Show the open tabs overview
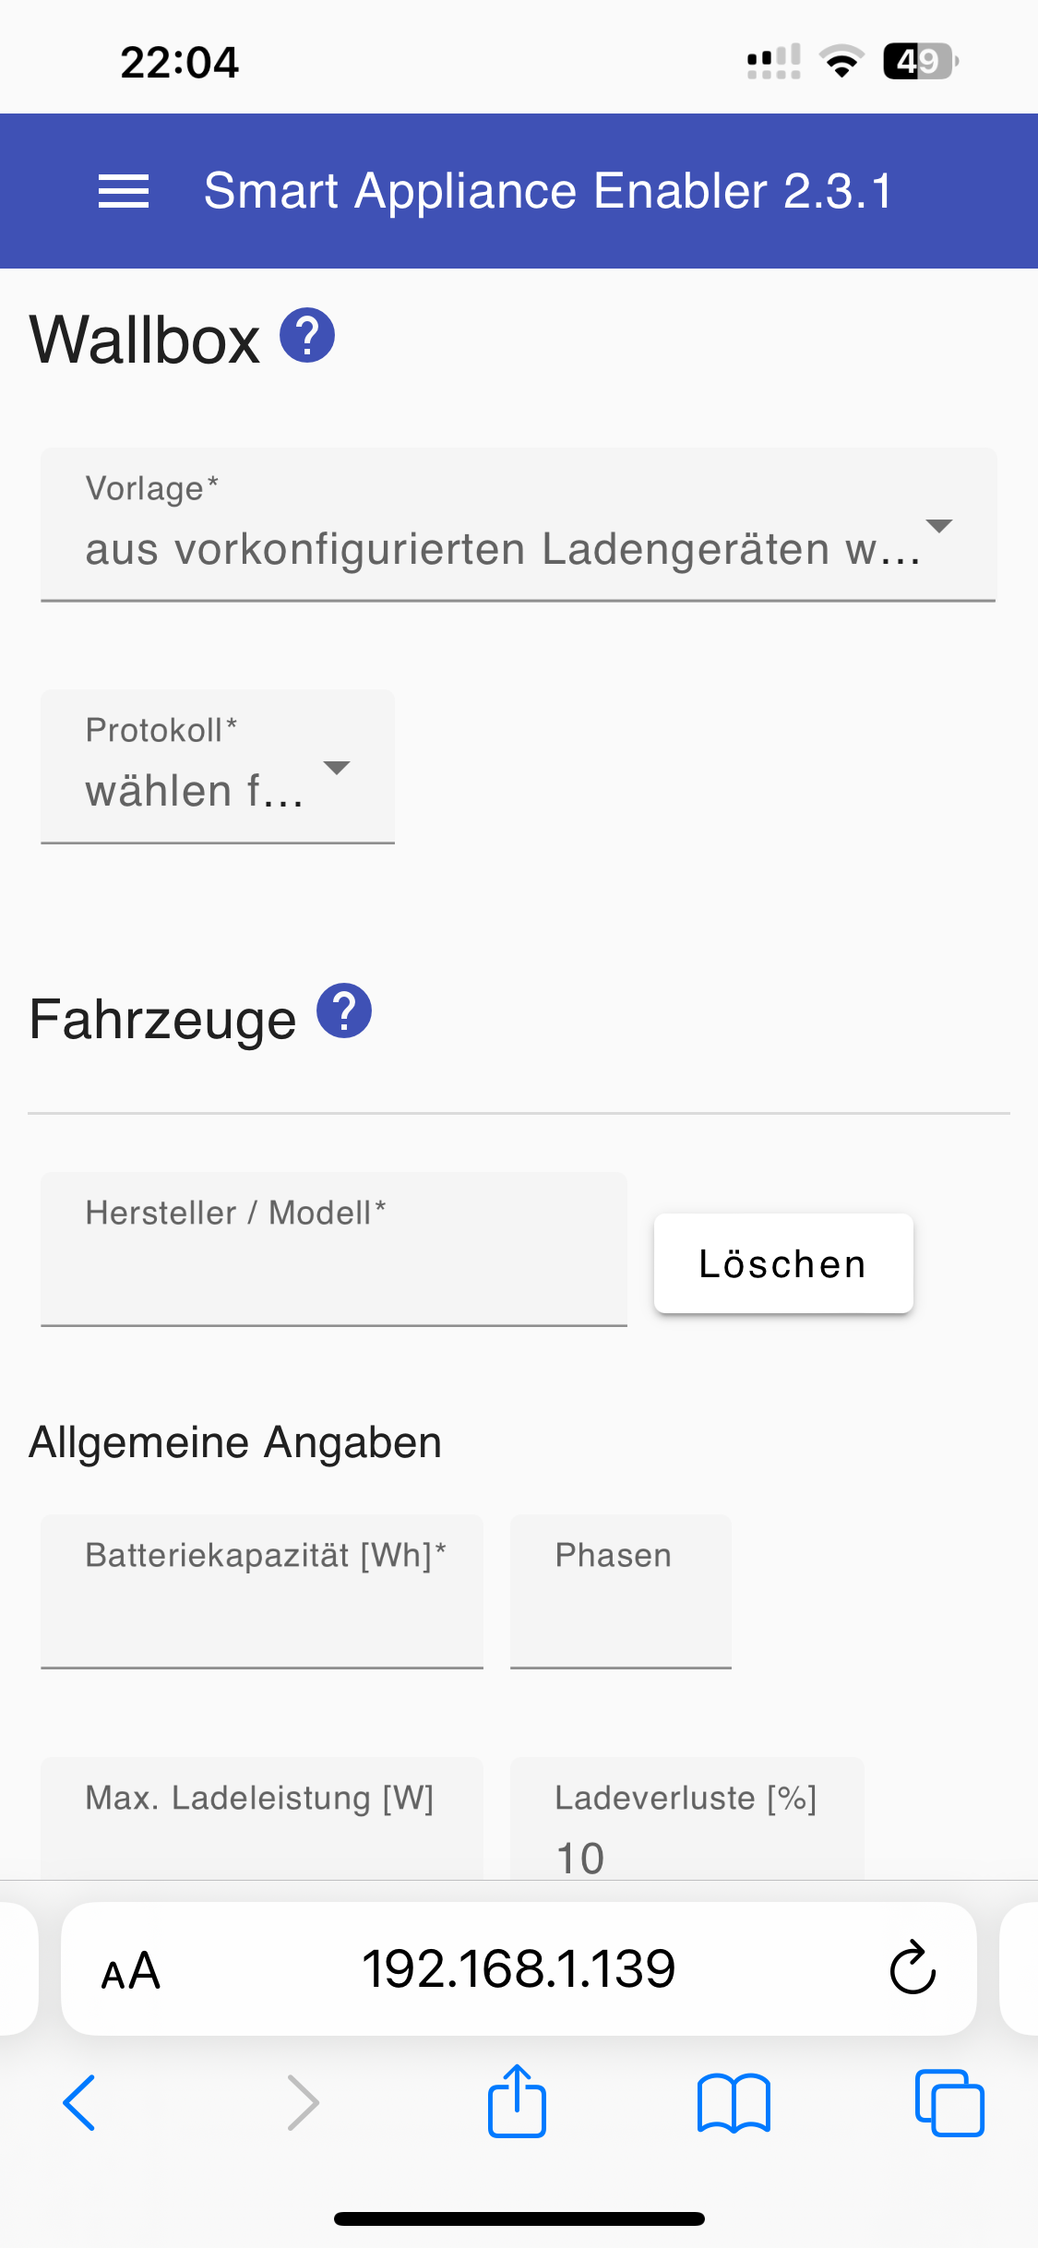This screenshot has width=1038, height=2248. click(x=949, y=2103)
